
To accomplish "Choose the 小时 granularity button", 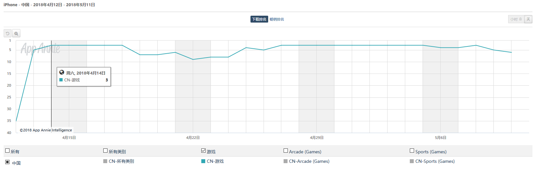I will [x=516, y=19].
